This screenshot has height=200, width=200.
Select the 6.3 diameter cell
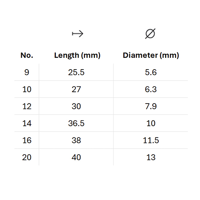pyautogui.click(x=151, y=89)
